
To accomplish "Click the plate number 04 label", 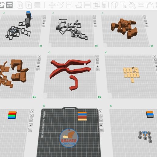I will pos(34,97).
